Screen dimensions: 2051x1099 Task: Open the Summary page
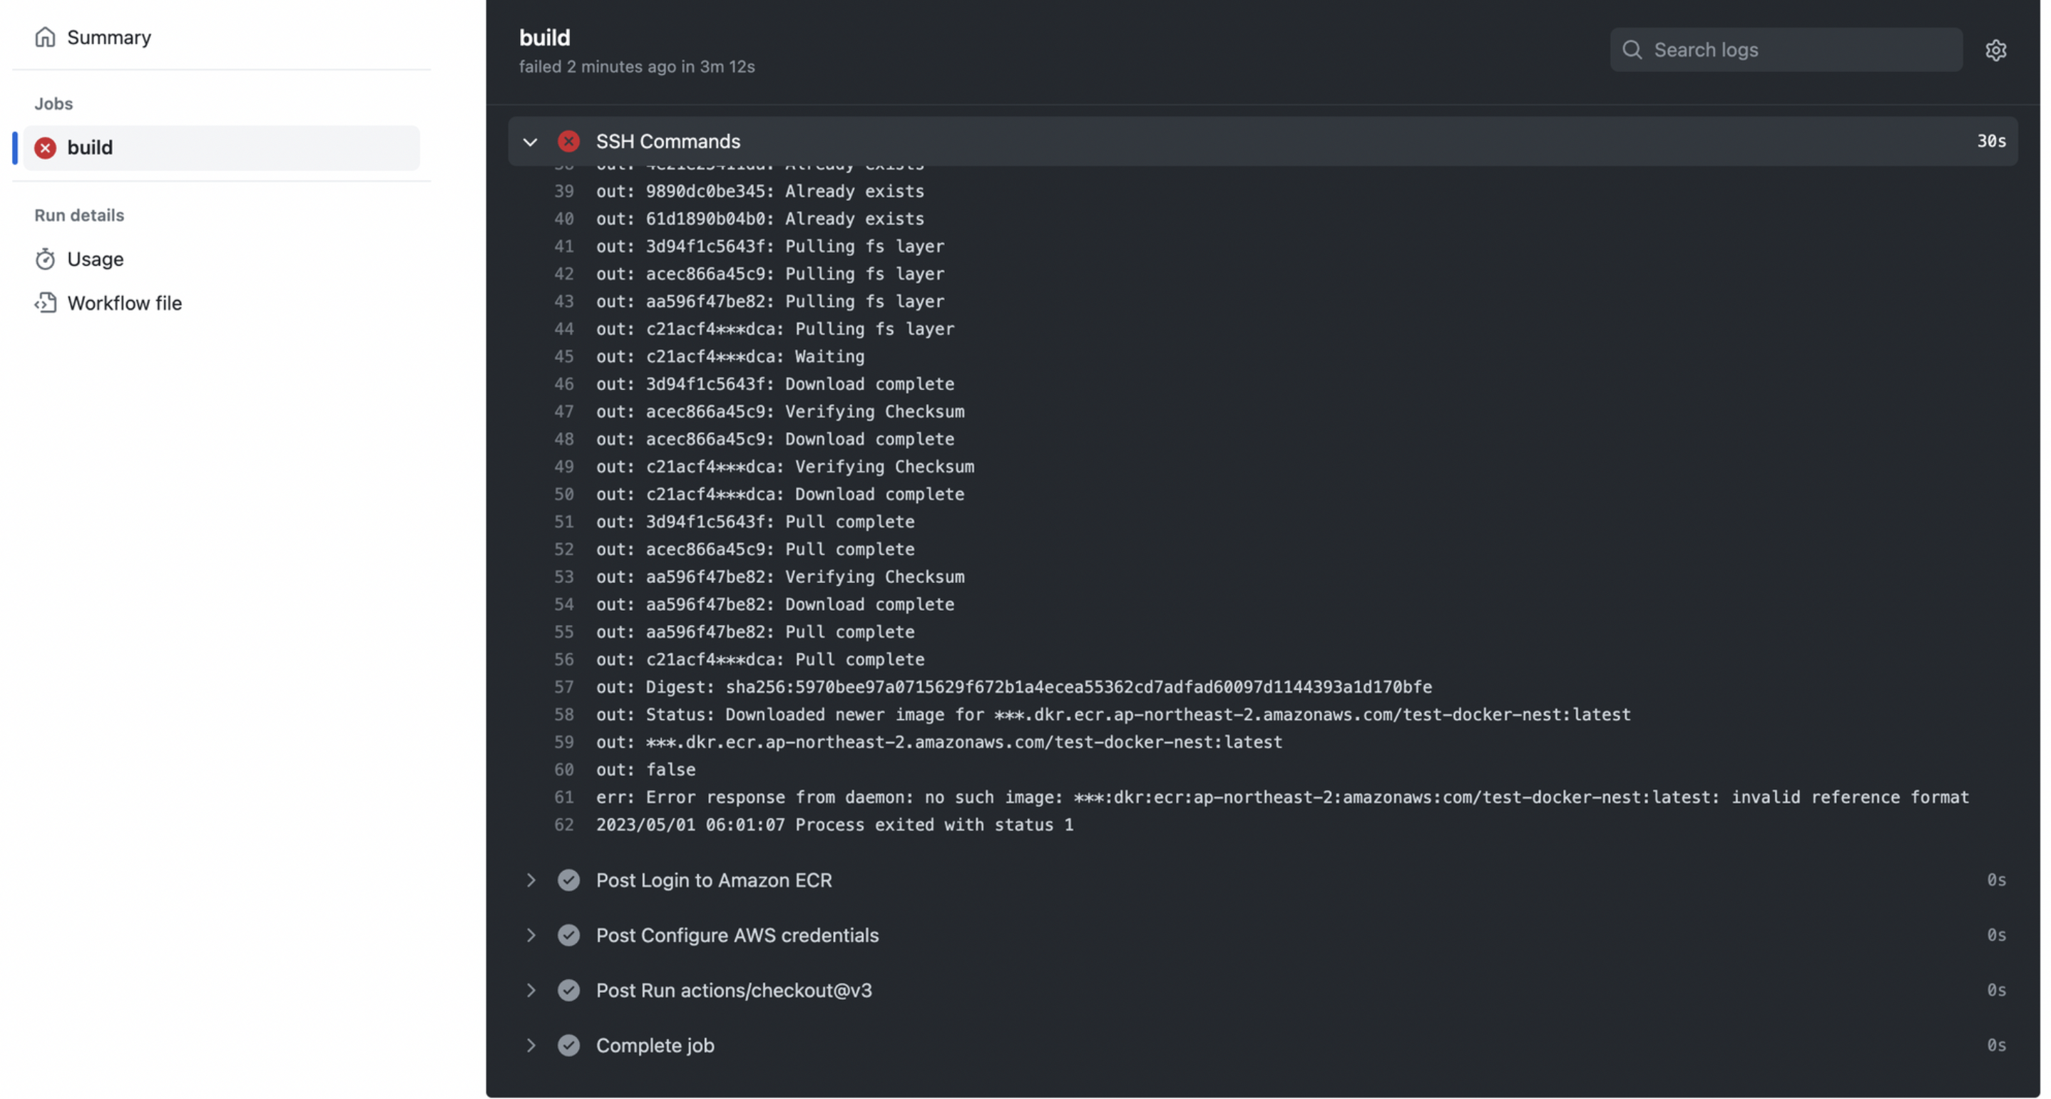coord(109,37)
